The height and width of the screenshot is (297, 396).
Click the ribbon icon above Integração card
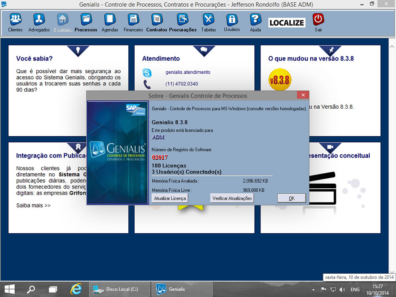78,147
